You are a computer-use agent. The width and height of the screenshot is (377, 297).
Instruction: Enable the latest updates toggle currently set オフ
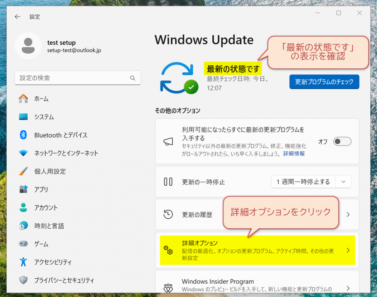point(342,141)
